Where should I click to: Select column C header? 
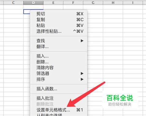tap(13, 3)
